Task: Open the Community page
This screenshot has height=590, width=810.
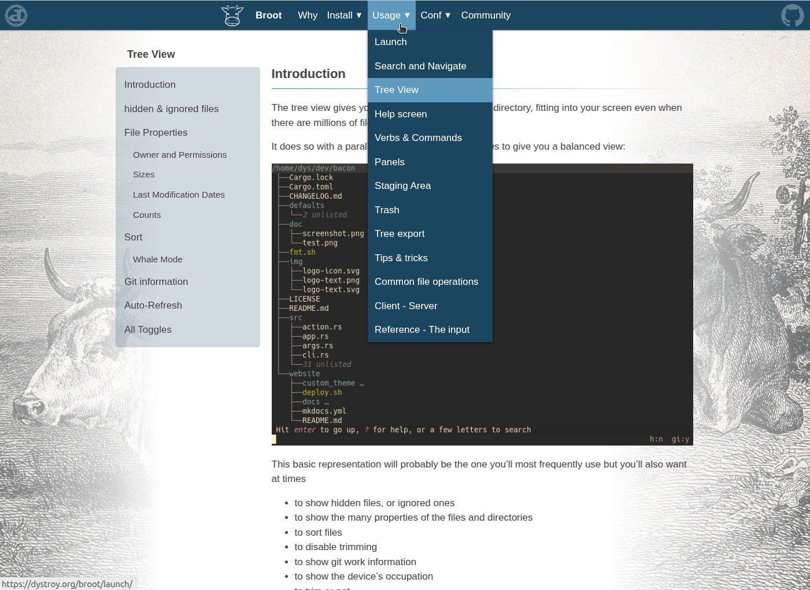Action: [x=486, y=16]
